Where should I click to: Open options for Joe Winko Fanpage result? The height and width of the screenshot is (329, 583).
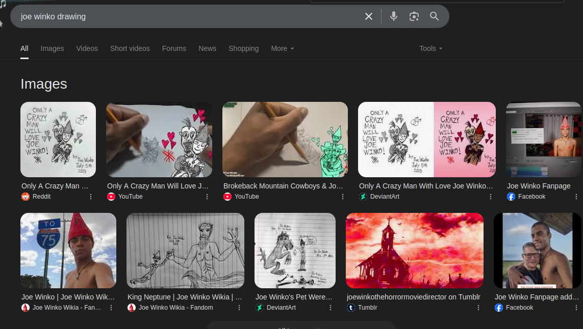[576, 197]
